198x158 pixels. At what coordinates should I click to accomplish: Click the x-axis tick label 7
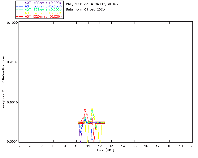42,146
